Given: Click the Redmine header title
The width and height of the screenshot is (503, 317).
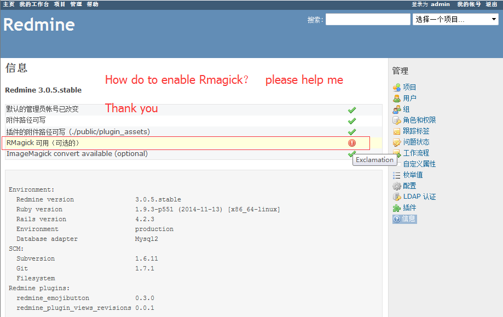Looking at the screenshot, I should point(39,25).
